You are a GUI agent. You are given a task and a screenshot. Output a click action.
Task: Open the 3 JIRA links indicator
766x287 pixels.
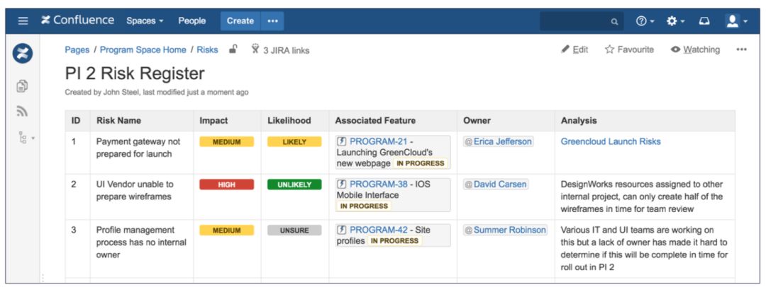(x=280, y=49)
